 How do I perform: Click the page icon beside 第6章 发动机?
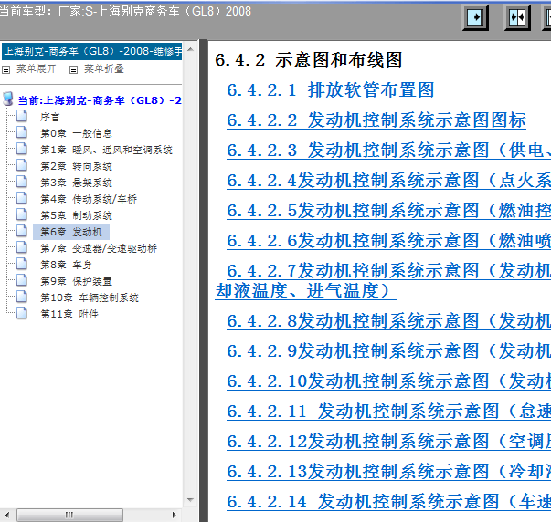(22, 231)
